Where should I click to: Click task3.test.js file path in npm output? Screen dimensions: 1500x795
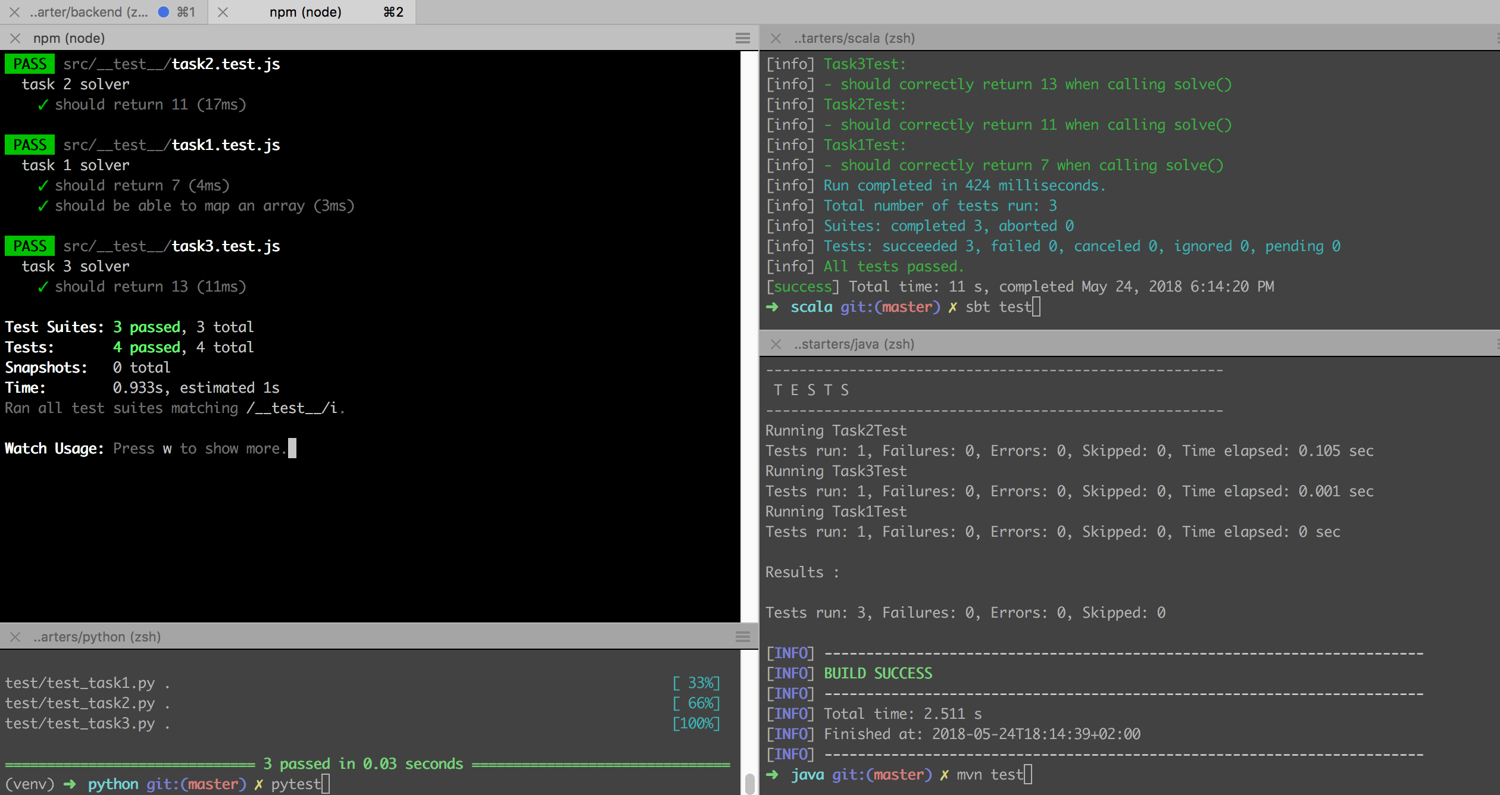pos(226,246)
